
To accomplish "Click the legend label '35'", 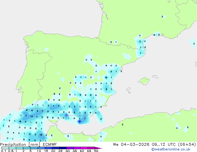I will [75, 151].
